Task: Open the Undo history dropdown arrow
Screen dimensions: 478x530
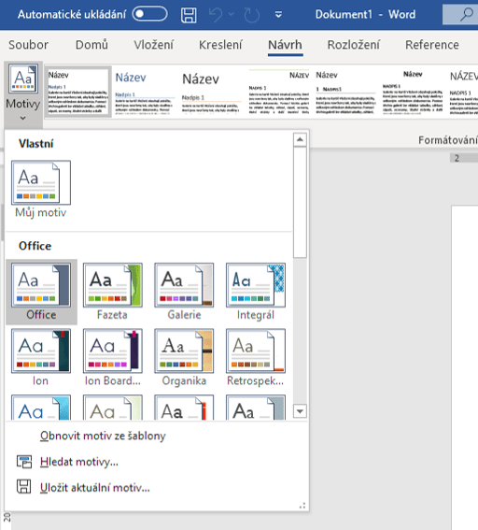Action: tap(232, 14)
